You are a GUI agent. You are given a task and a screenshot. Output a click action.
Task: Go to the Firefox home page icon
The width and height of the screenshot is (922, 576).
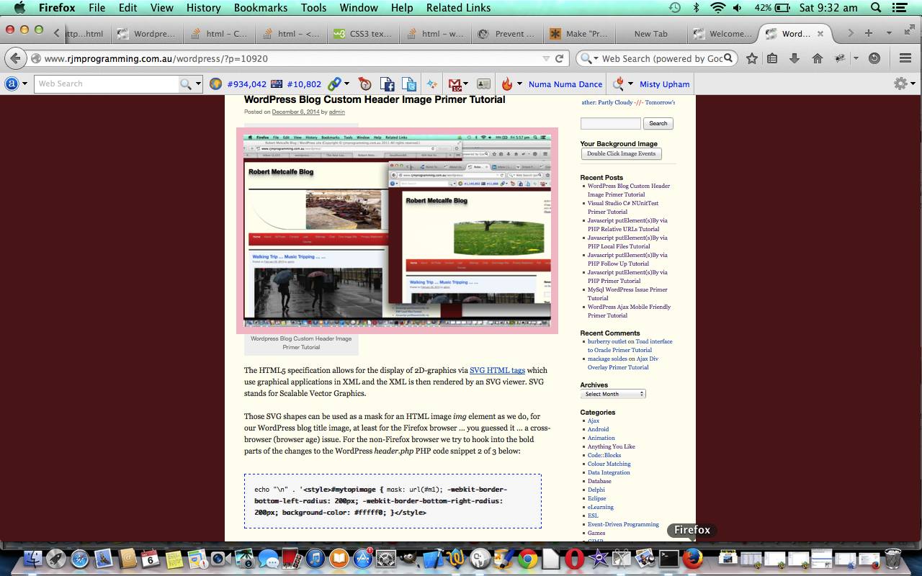(817, 58)
